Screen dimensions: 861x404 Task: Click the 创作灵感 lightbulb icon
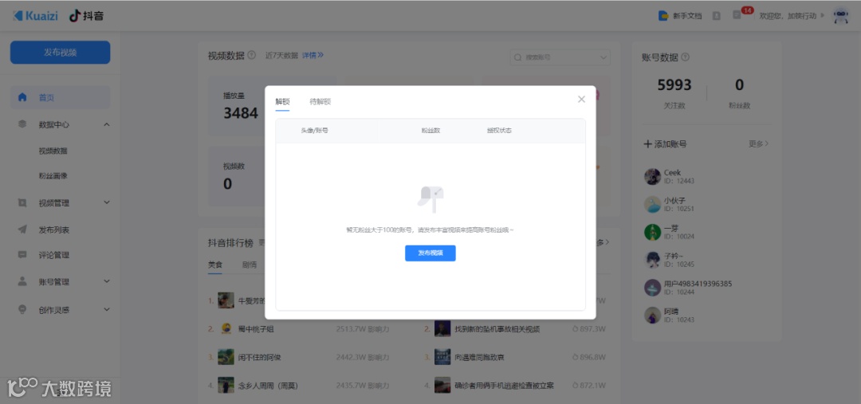[x=22, y=310]
